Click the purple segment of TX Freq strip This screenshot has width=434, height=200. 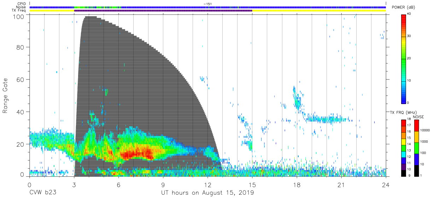[163, 11]
